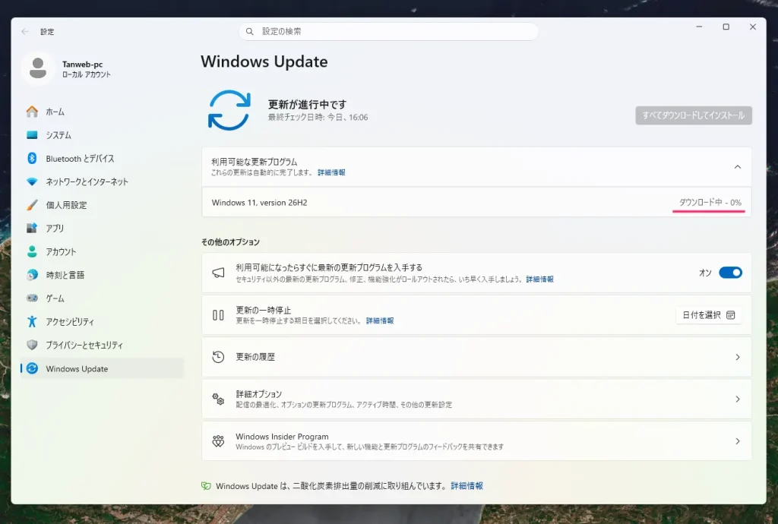778x524 pixels.
Task: Click the システム monitor icon
Action: coord(32,135)
